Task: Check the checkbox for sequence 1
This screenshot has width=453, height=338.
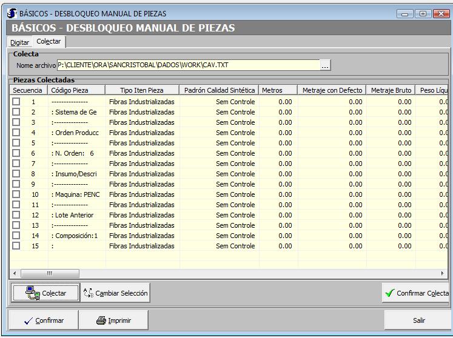Action: pyautogui.click(x=16, y=102)
